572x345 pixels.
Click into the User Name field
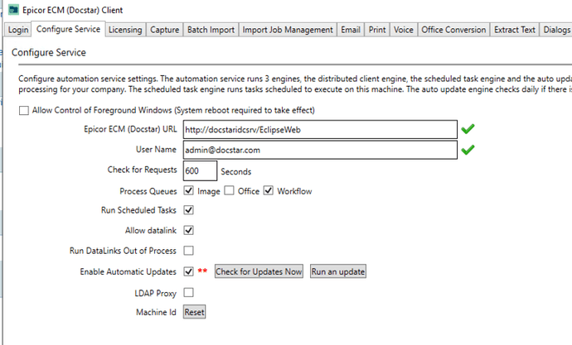(x=320, y=150)
